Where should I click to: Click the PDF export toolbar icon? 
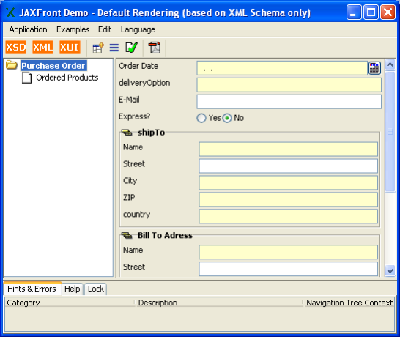click(x=155, y=48)
